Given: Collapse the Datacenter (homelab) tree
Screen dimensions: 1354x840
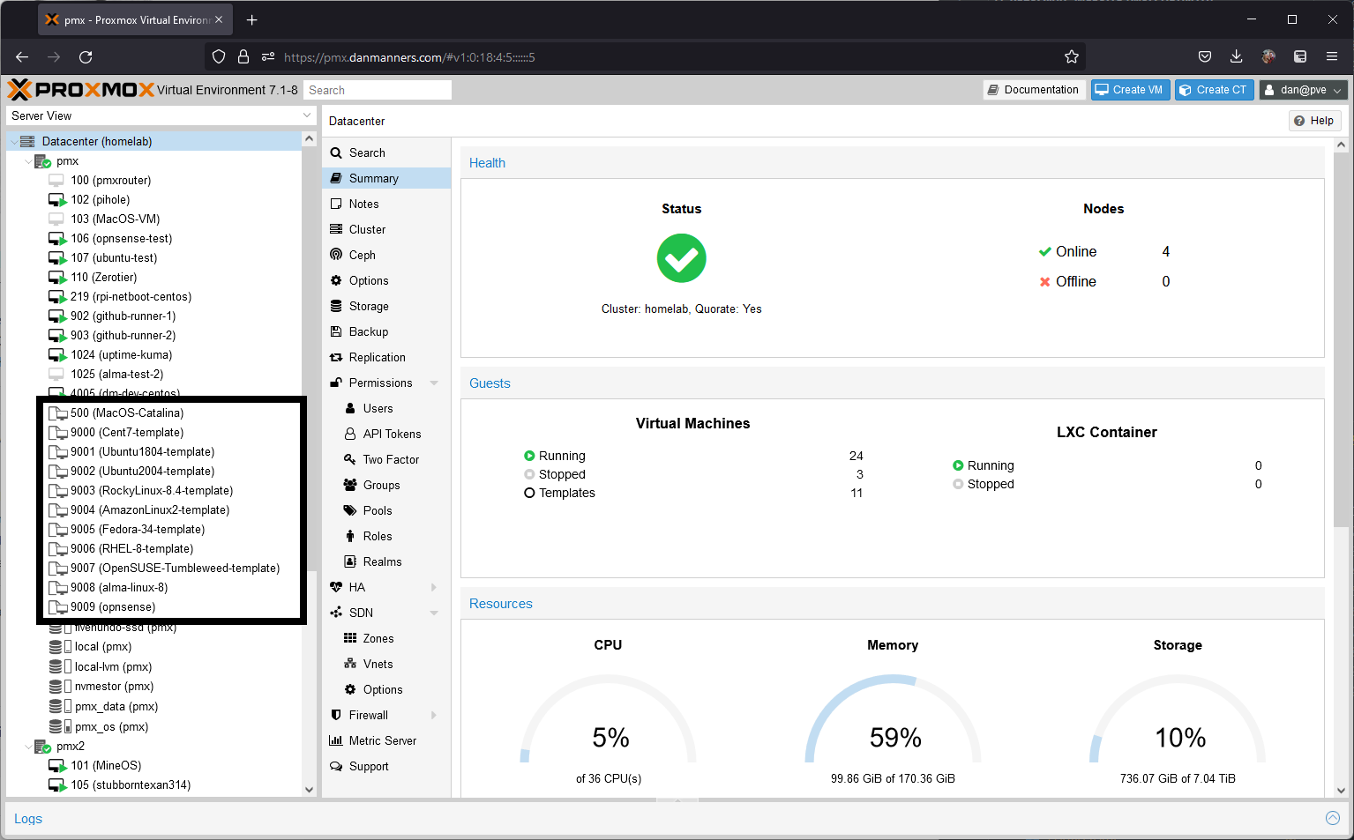Looking at the screenshot, I should 14,141.
